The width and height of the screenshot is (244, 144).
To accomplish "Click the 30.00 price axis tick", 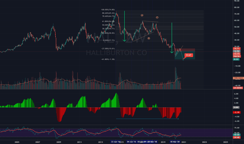I will 237,40.
